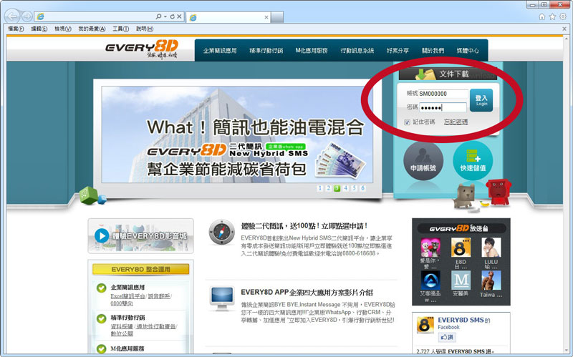Screen dimensions: 573x357
Task: Open the Taiwa... channel thumbnail
Action: point(491,280)
